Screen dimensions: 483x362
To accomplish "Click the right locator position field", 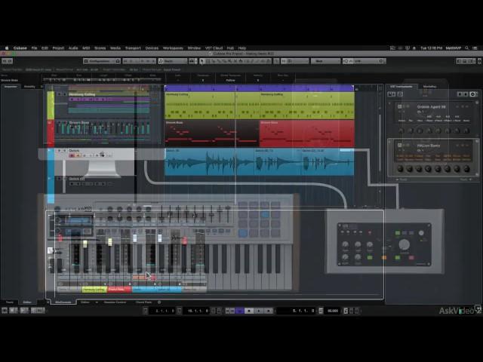I will click(198, 311).
